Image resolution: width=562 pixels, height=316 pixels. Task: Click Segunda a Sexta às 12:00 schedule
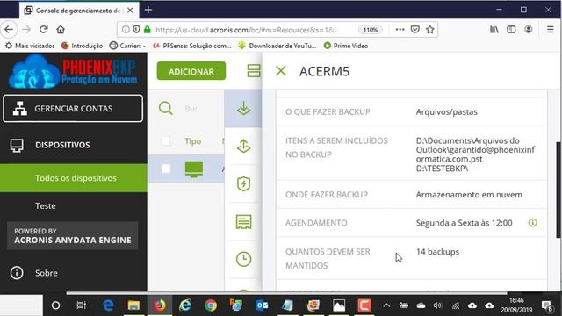464,223
